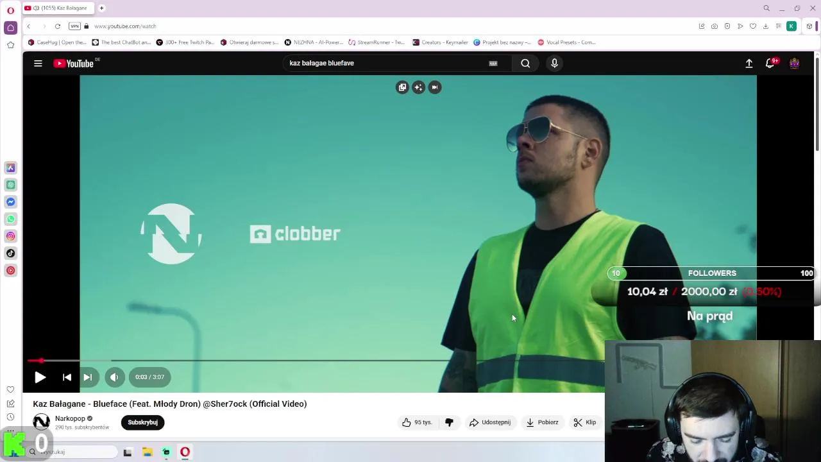Open the send/flow arrow icon in address bar
This screenshot has height=462, width=821.
(740, 26)
